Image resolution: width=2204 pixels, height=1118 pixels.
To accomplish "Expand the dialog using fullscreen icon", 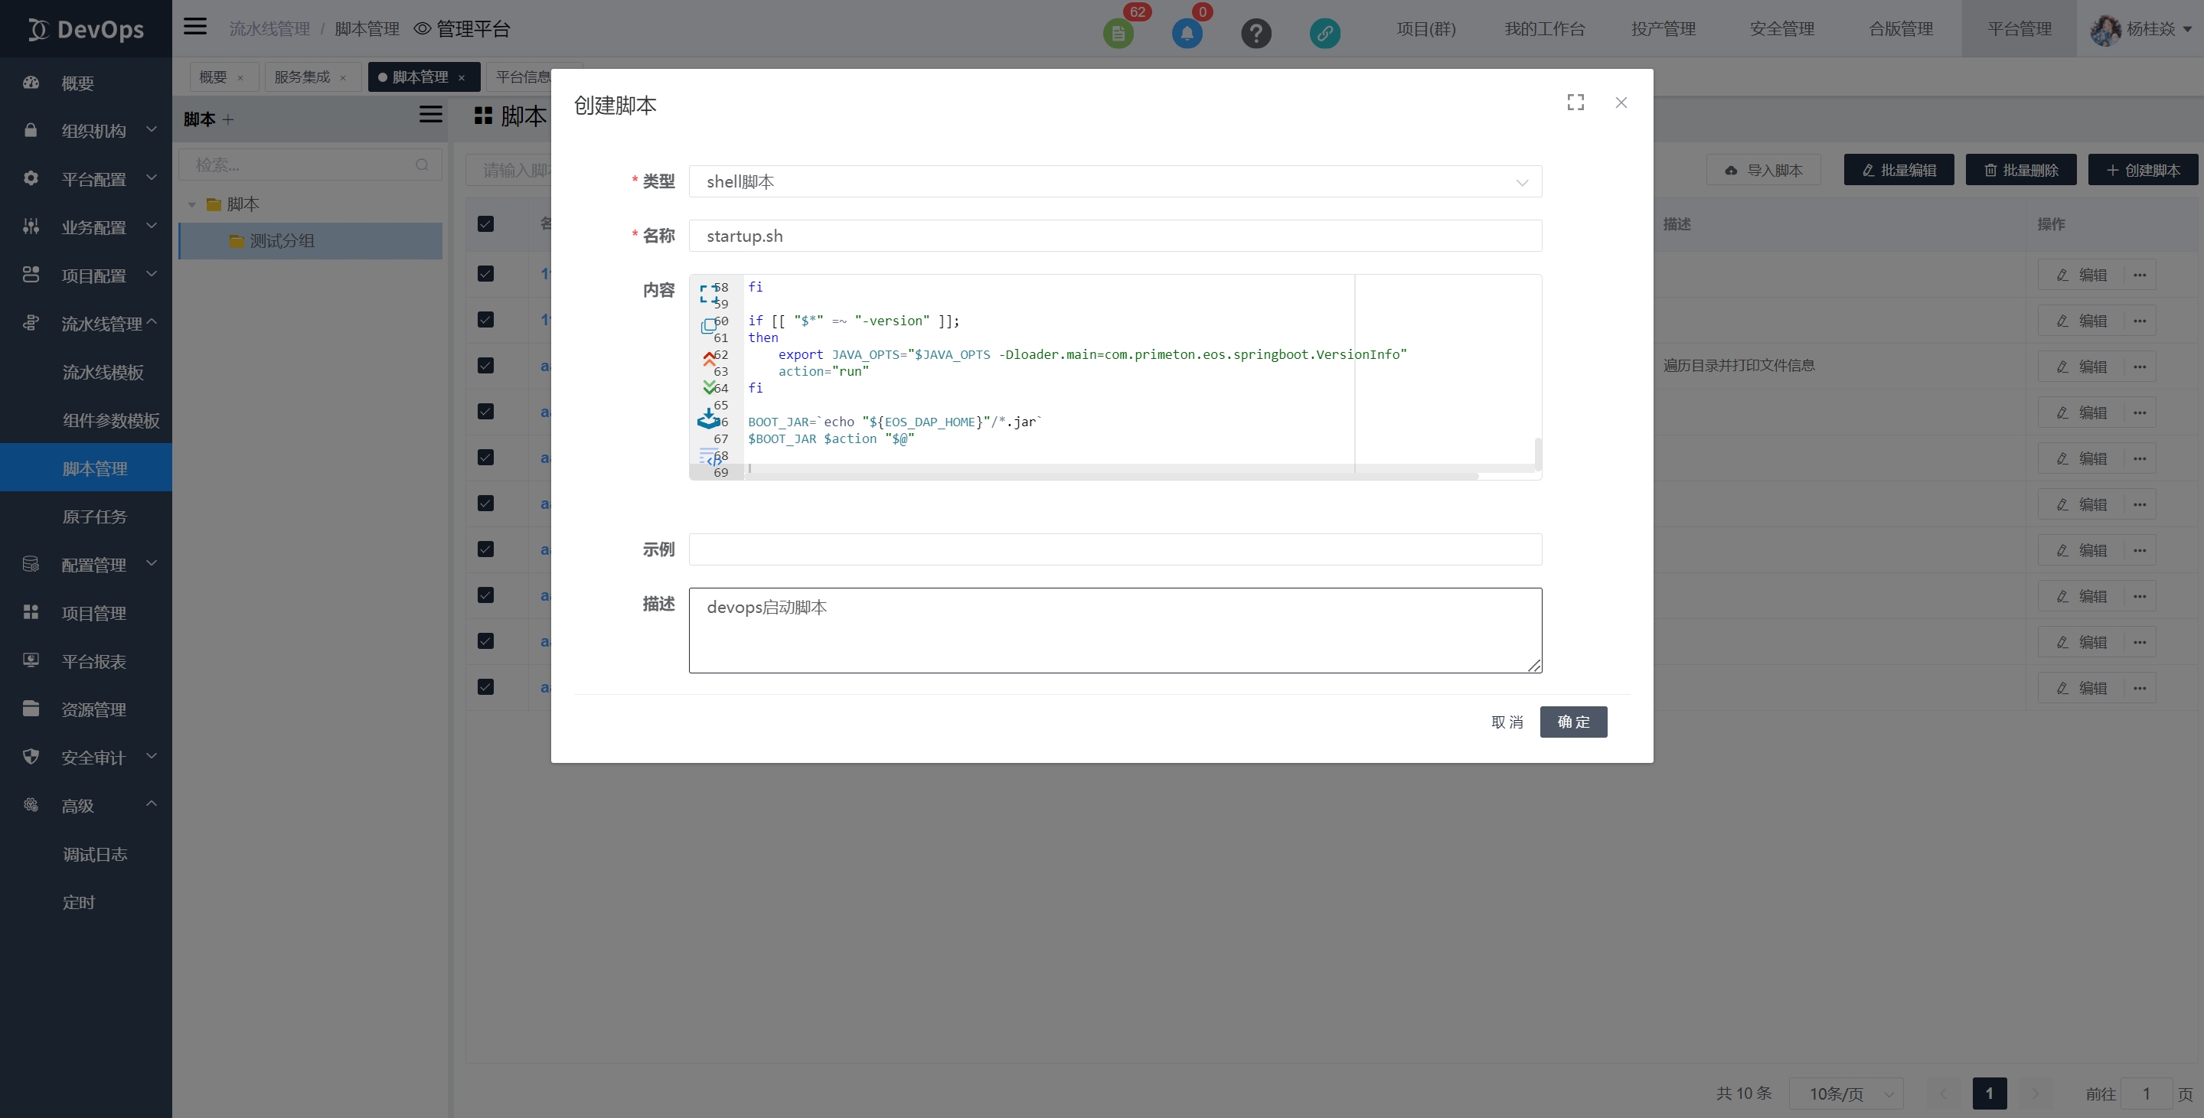I will pos(1575,103).
